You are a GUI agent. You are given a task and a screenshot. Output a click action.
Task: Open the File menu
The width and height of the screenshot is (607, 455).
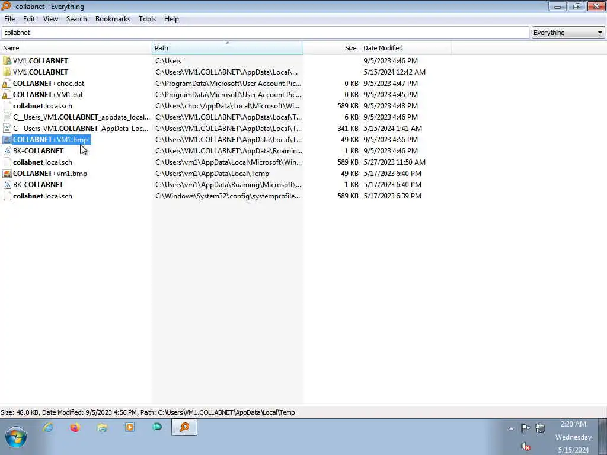tap(9, 19)
